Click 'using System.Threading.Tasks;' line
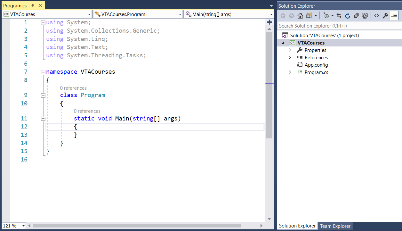The width and height of the screenshot is (402, 231). pos(96,55)
